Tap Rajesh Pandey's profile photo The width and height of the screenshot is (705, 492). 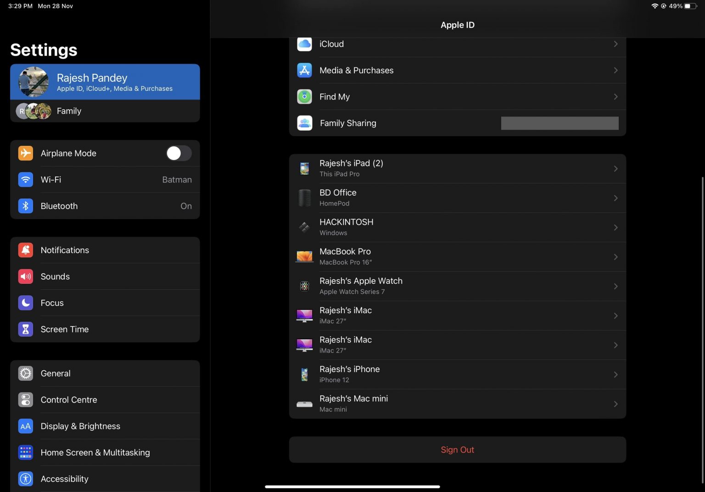click(x=34, y=82)
